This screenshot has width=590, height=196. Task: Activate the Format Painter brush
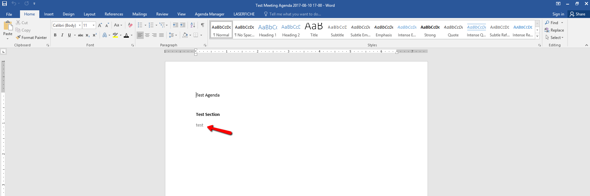pyautogui.click(x=31, y=38)
